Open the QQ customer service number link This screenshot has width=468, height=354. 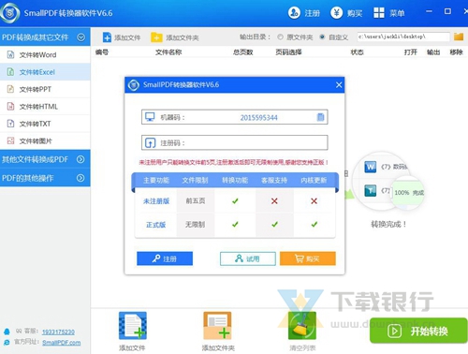coord(58,332)
